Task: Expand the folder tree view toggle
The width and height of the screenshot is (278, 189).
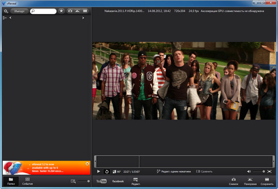Action: click(x=5, y=18)
